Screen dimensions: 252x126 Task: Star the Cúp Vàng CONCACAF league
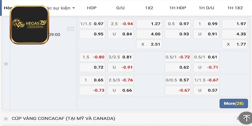(6, 119)
